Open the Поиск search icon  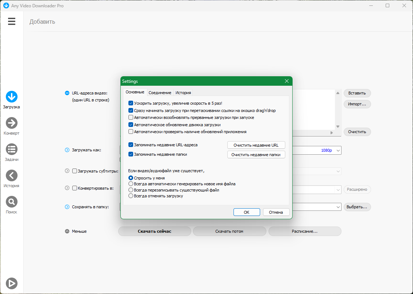tap(12, 202)
